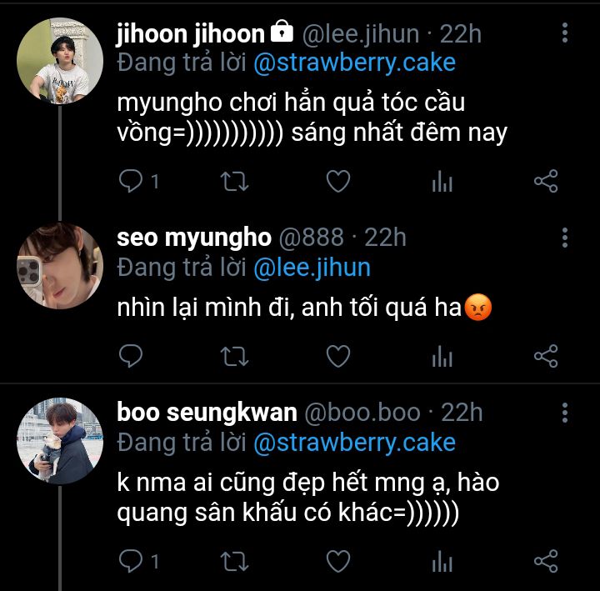Open boo seungkwan's profile name
600x591 pixels.
(207, 413)
